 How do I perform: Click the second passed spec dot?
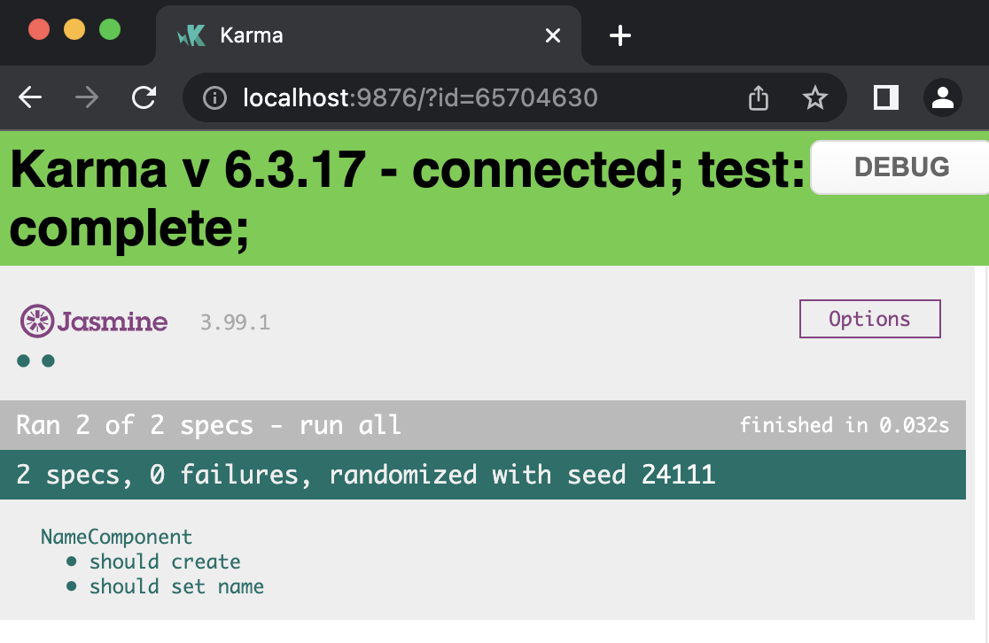click(x=48, y=360)
